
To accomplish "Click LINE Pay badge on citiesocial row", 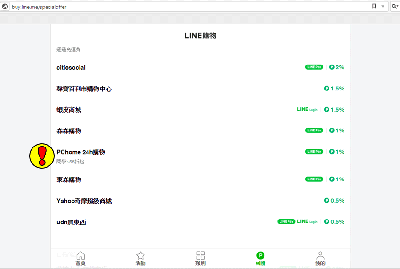I will 314,67.
